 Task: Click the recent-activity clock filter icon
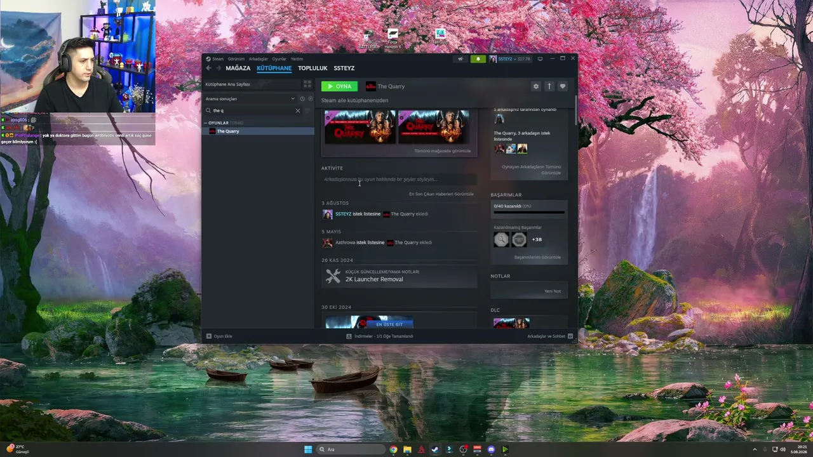(302, 99)
